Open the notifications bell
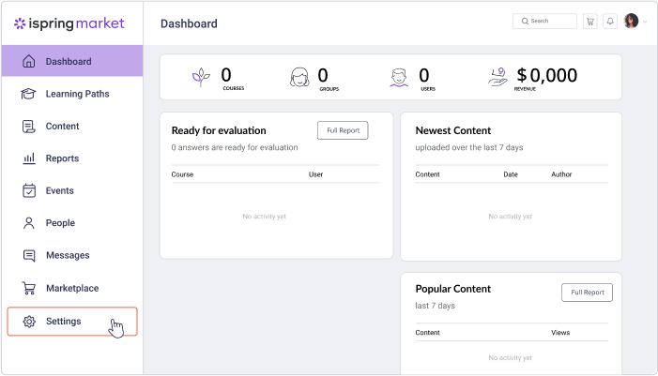The height and width of the screenshot is (376, 658). coord(610,21)
